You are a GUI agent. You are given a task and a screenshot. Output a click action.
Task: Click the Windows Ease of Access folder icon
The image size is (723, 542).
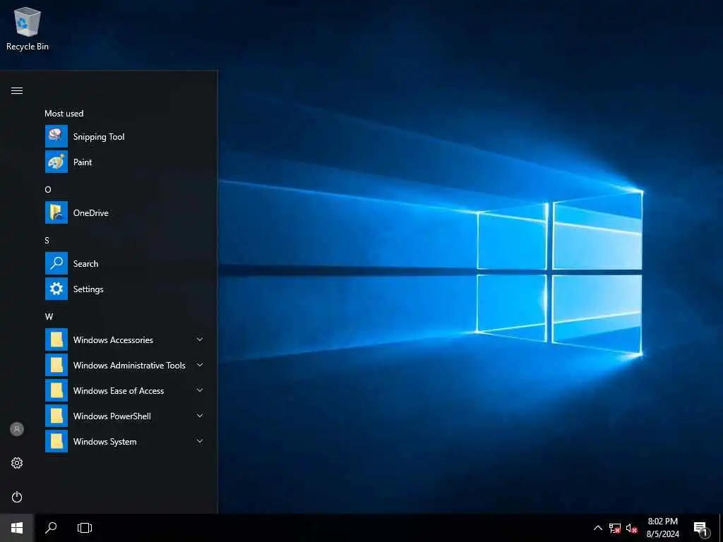coord(56,390)
